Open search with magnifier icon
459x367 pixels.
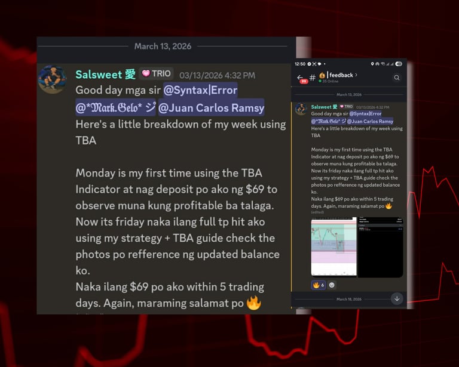[x=397, y=78]
